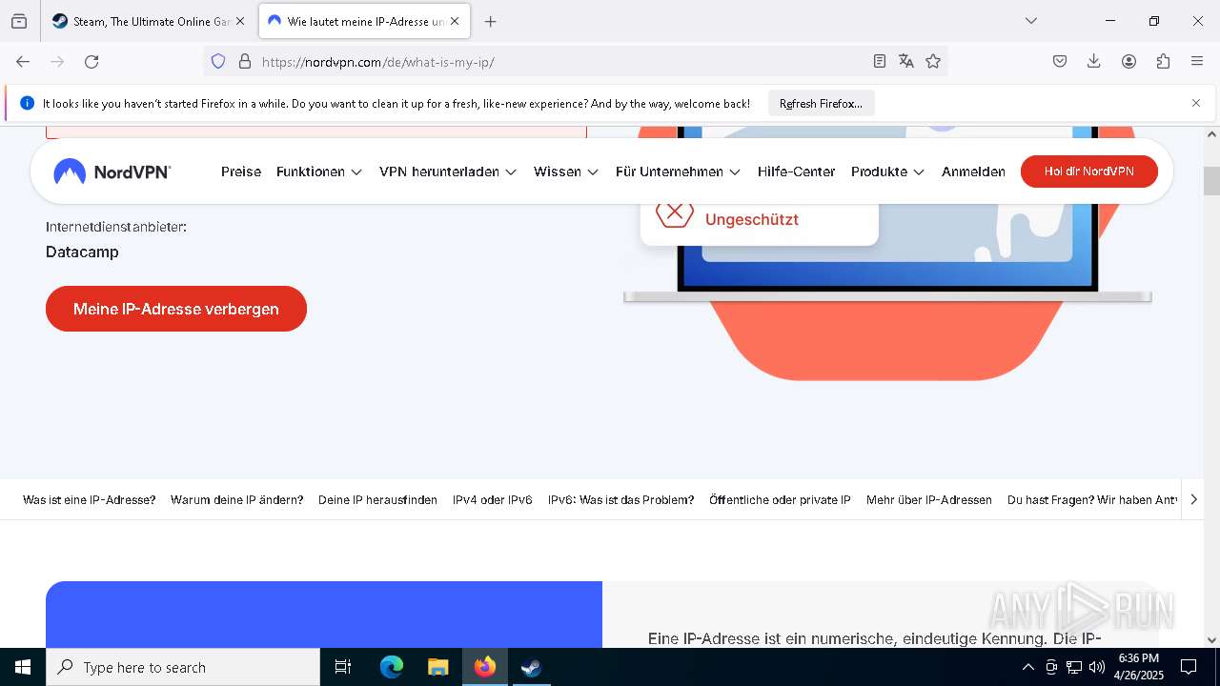The image size is (1220, 686).
Task: Click the Refresh Firefox button
Action: coord(821,103)
